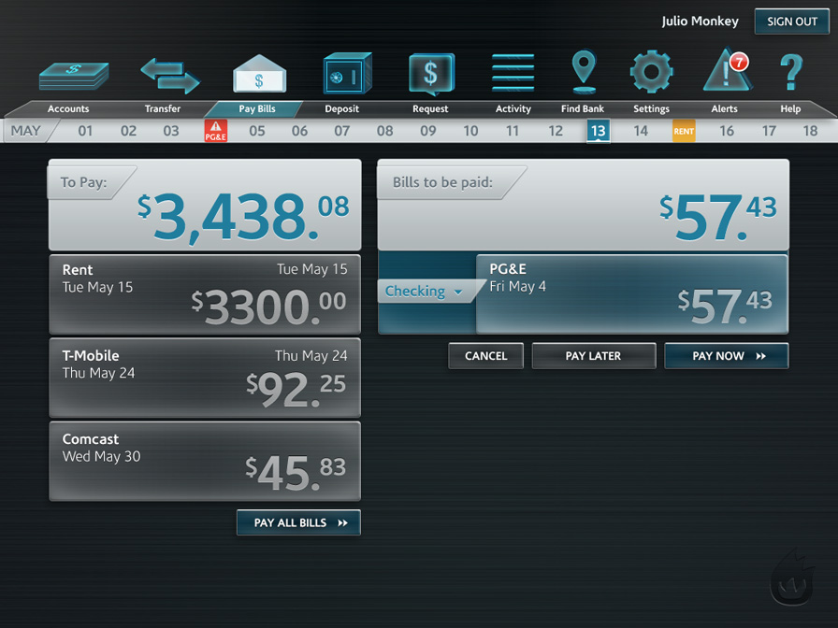Open Accounts via the cash stack icon

tap(73, 75)
